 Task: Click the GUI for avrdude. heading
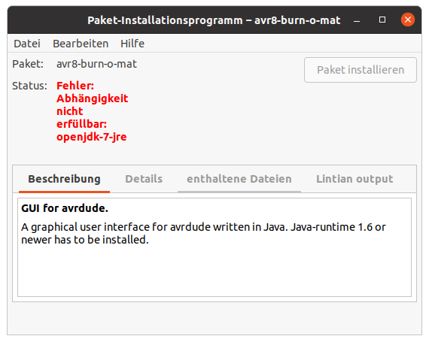tap(65, 208)
